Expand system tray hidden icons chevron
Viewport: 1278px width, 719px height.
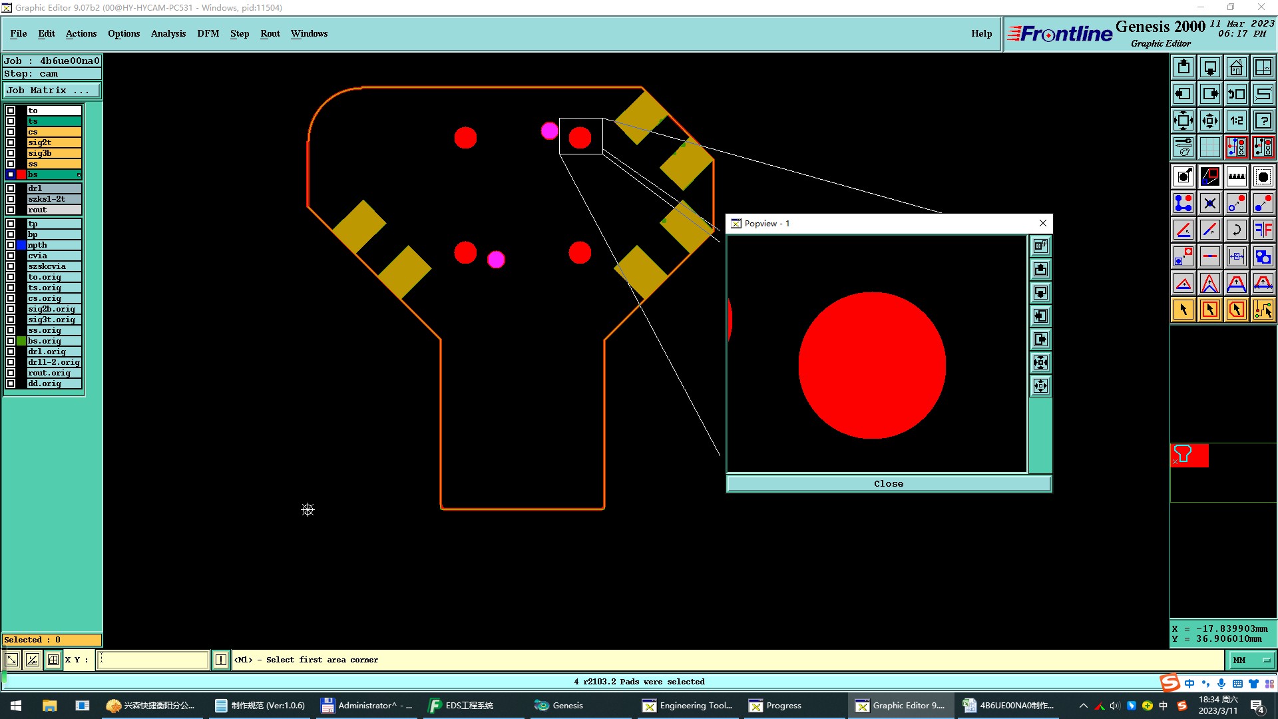coord(1083,706)
